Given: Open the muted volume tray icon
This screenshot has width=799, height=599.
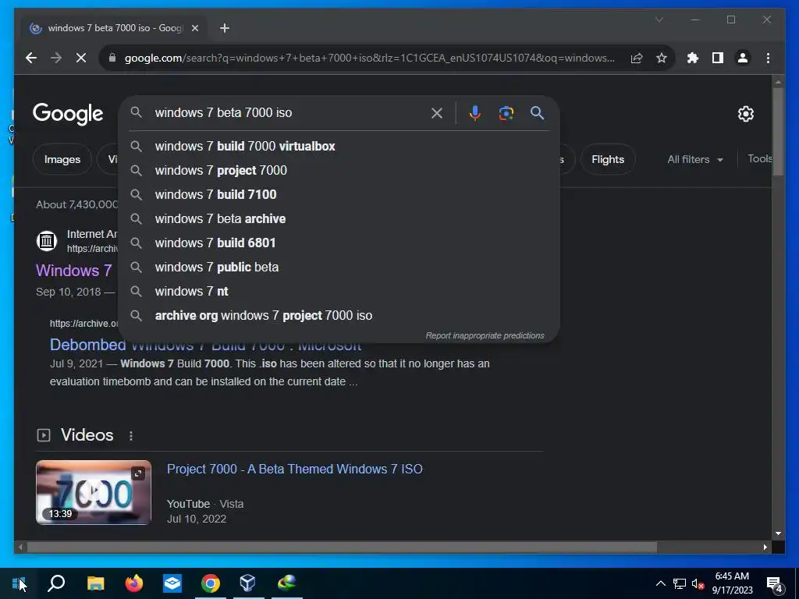Looking at the screenshot, I should (698, 583).
